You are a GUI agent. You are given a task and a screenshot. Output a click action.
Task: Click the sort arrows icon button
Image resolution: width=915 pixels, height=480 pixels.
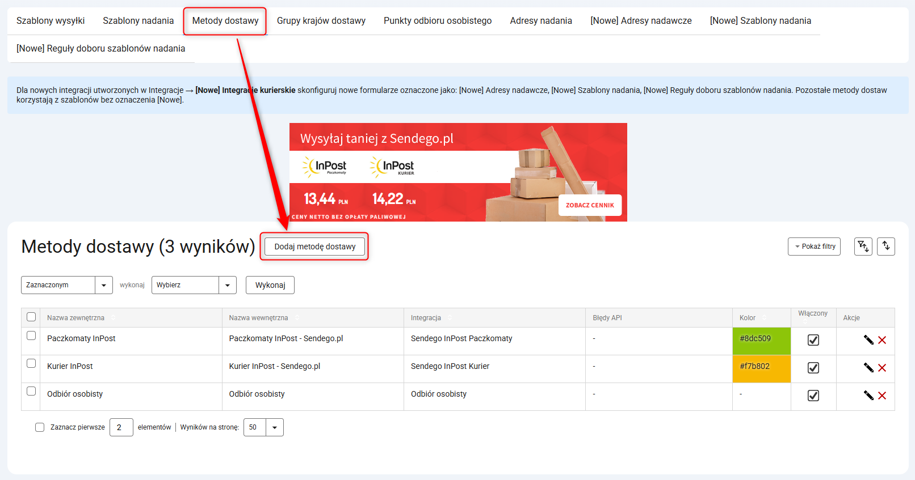tap(886, 247)
